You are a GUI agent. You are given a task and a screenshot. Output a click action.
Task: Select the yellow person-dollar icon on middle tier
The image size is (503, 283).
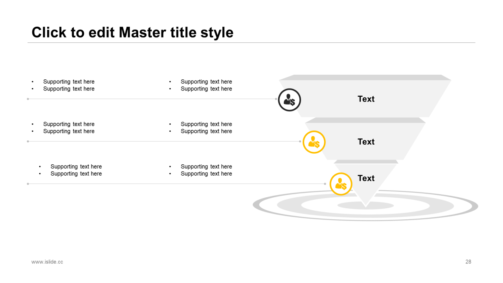[314, 142]
